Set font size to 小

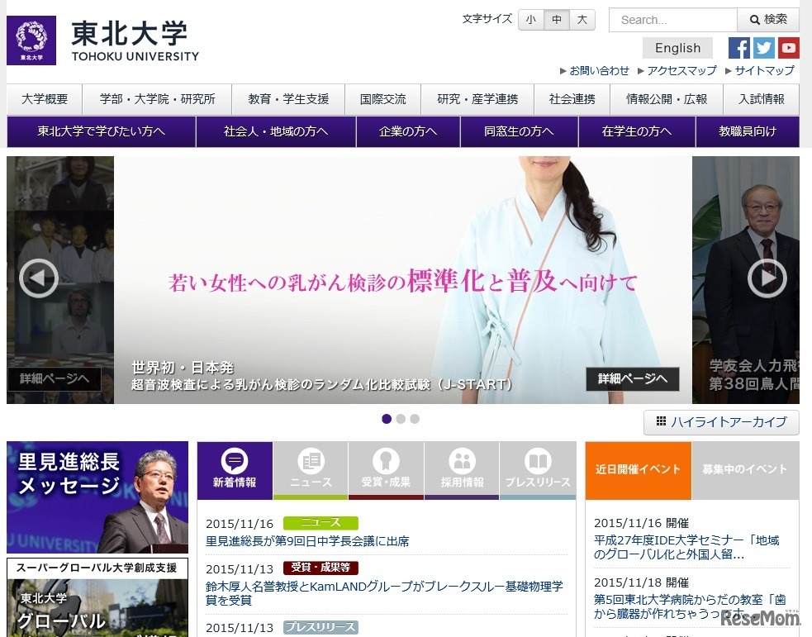pos(530,20)
